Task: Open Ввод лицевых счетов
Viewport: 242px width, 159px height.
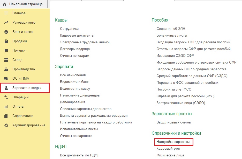Action: point(174,122)
